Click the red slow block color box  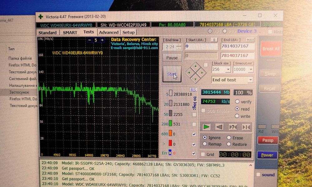coord(170,143)
